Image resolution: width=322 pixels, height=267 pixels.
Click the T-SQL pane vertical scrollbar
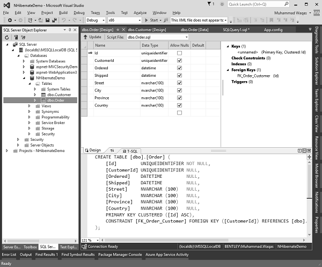[x=309, y=193]
